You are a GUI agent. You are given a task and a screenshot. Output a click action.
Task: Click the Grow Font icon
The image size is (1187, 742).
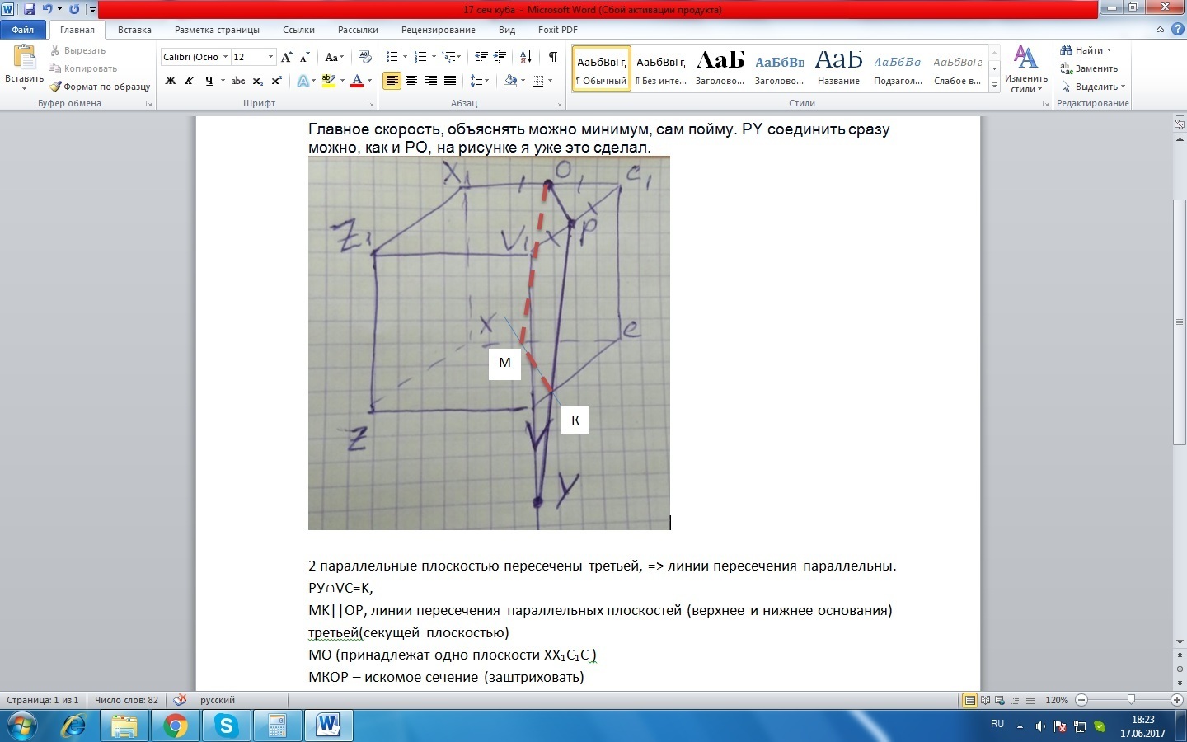(x=287, y=57)
